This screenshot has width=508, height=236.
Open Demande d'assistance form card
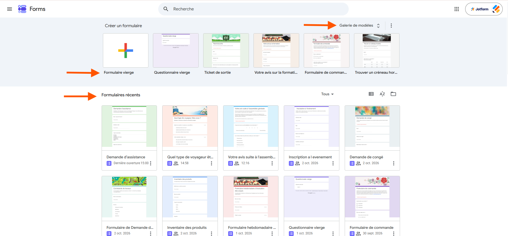point(129,138)
